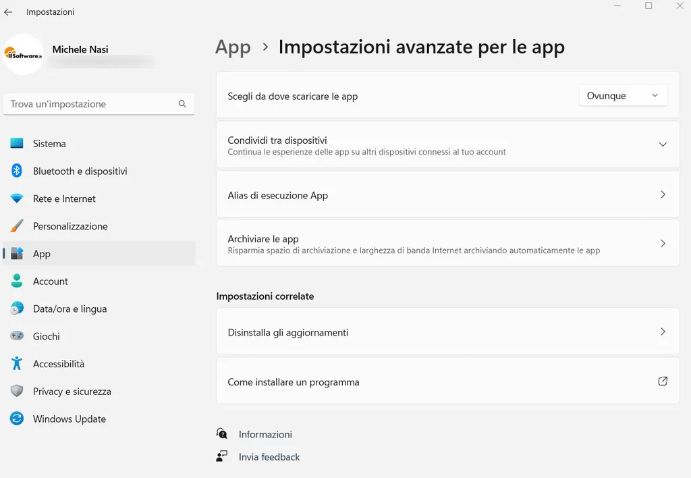Click the Rete e Internet globe icon
This screenshot has height=478, width=691.
[18, 198]
